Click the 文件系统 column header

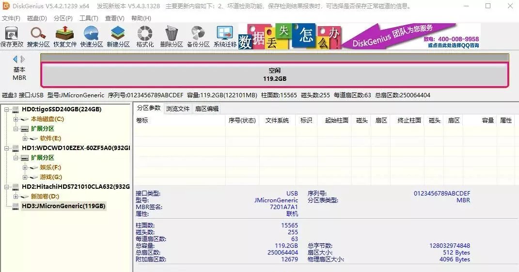(277, 121)
